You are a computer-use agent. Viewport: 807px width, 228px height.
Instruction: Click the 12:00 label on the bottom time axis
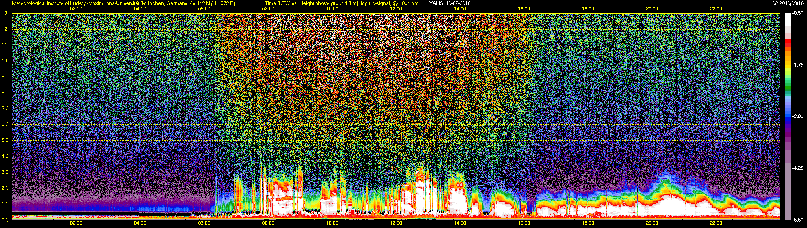tap(396, 223)
